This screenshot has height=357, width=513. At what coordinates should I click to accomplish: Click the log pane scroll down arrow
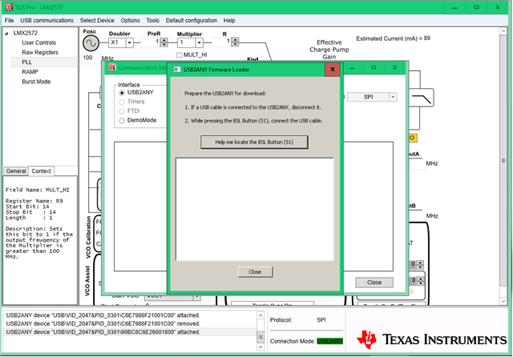click(261, 347)
